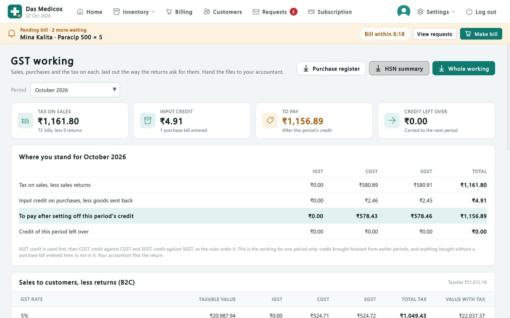Click the 'Credit of this period left over' row label
The image size is (510, 318).
(x=54, y=232)
